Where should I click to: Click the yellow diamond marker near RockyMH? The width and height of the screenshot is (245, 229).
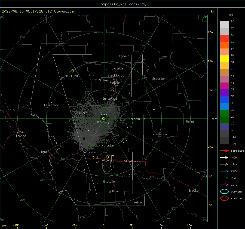click(73, 71)
